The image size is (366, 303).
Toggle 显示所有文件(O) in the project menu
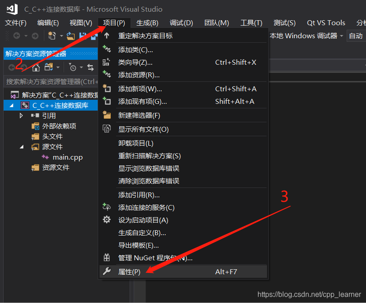(144, 129)
